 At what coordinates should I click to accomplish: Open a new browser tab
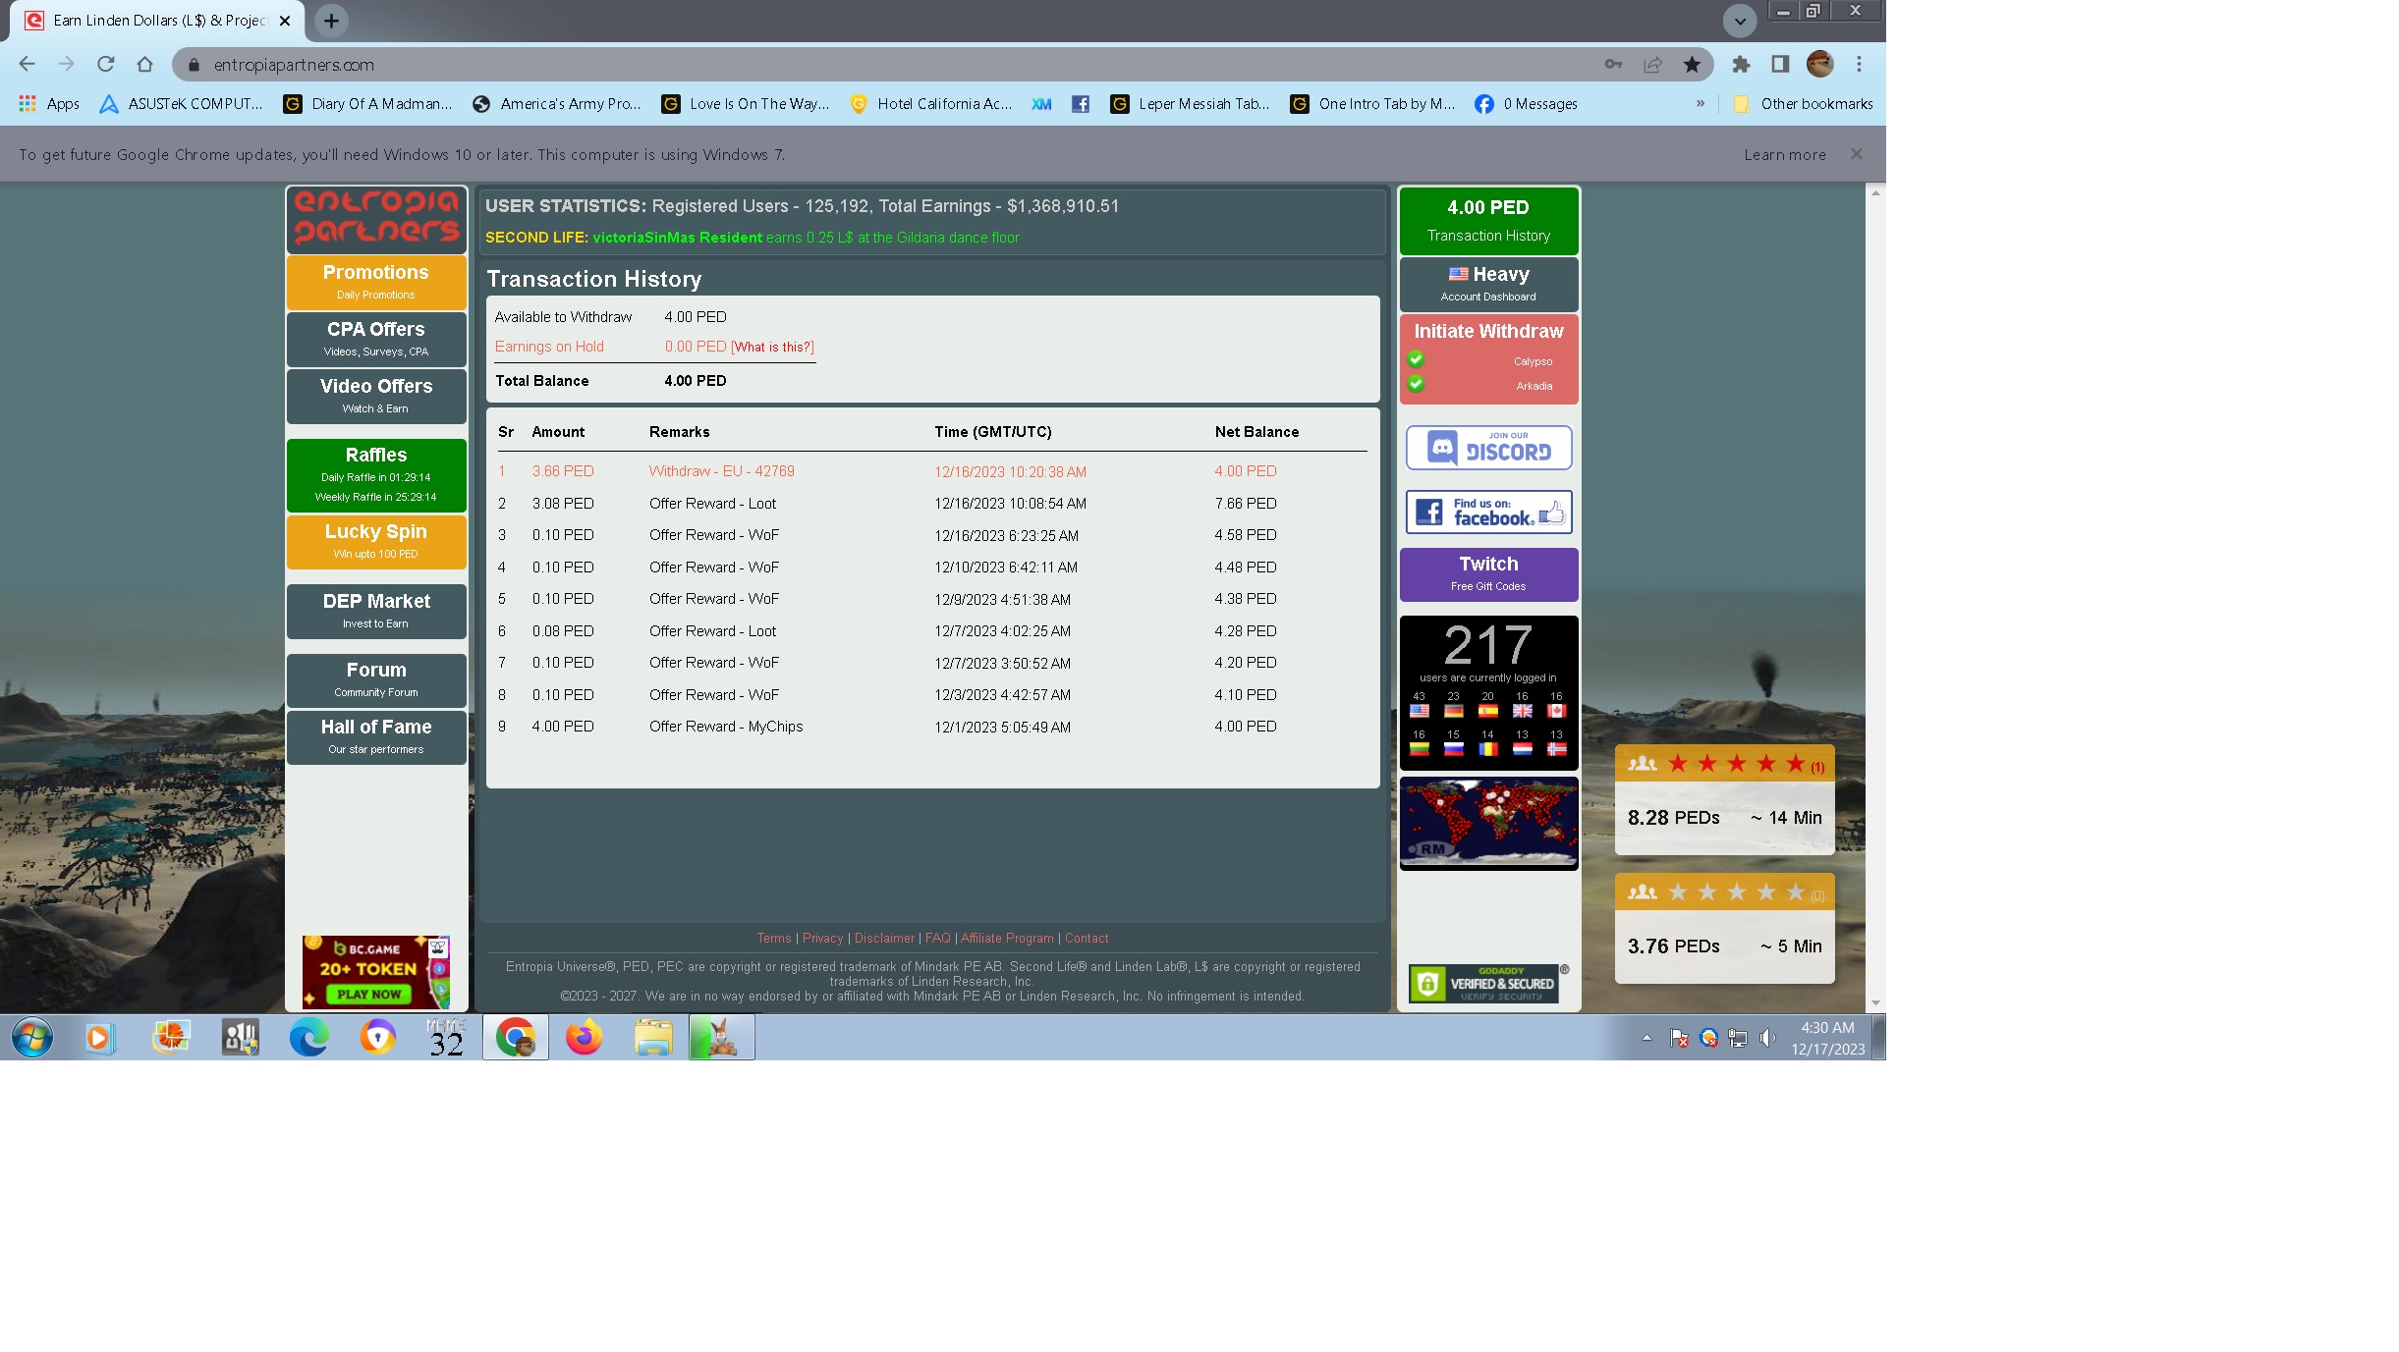[x=331, y=20]
